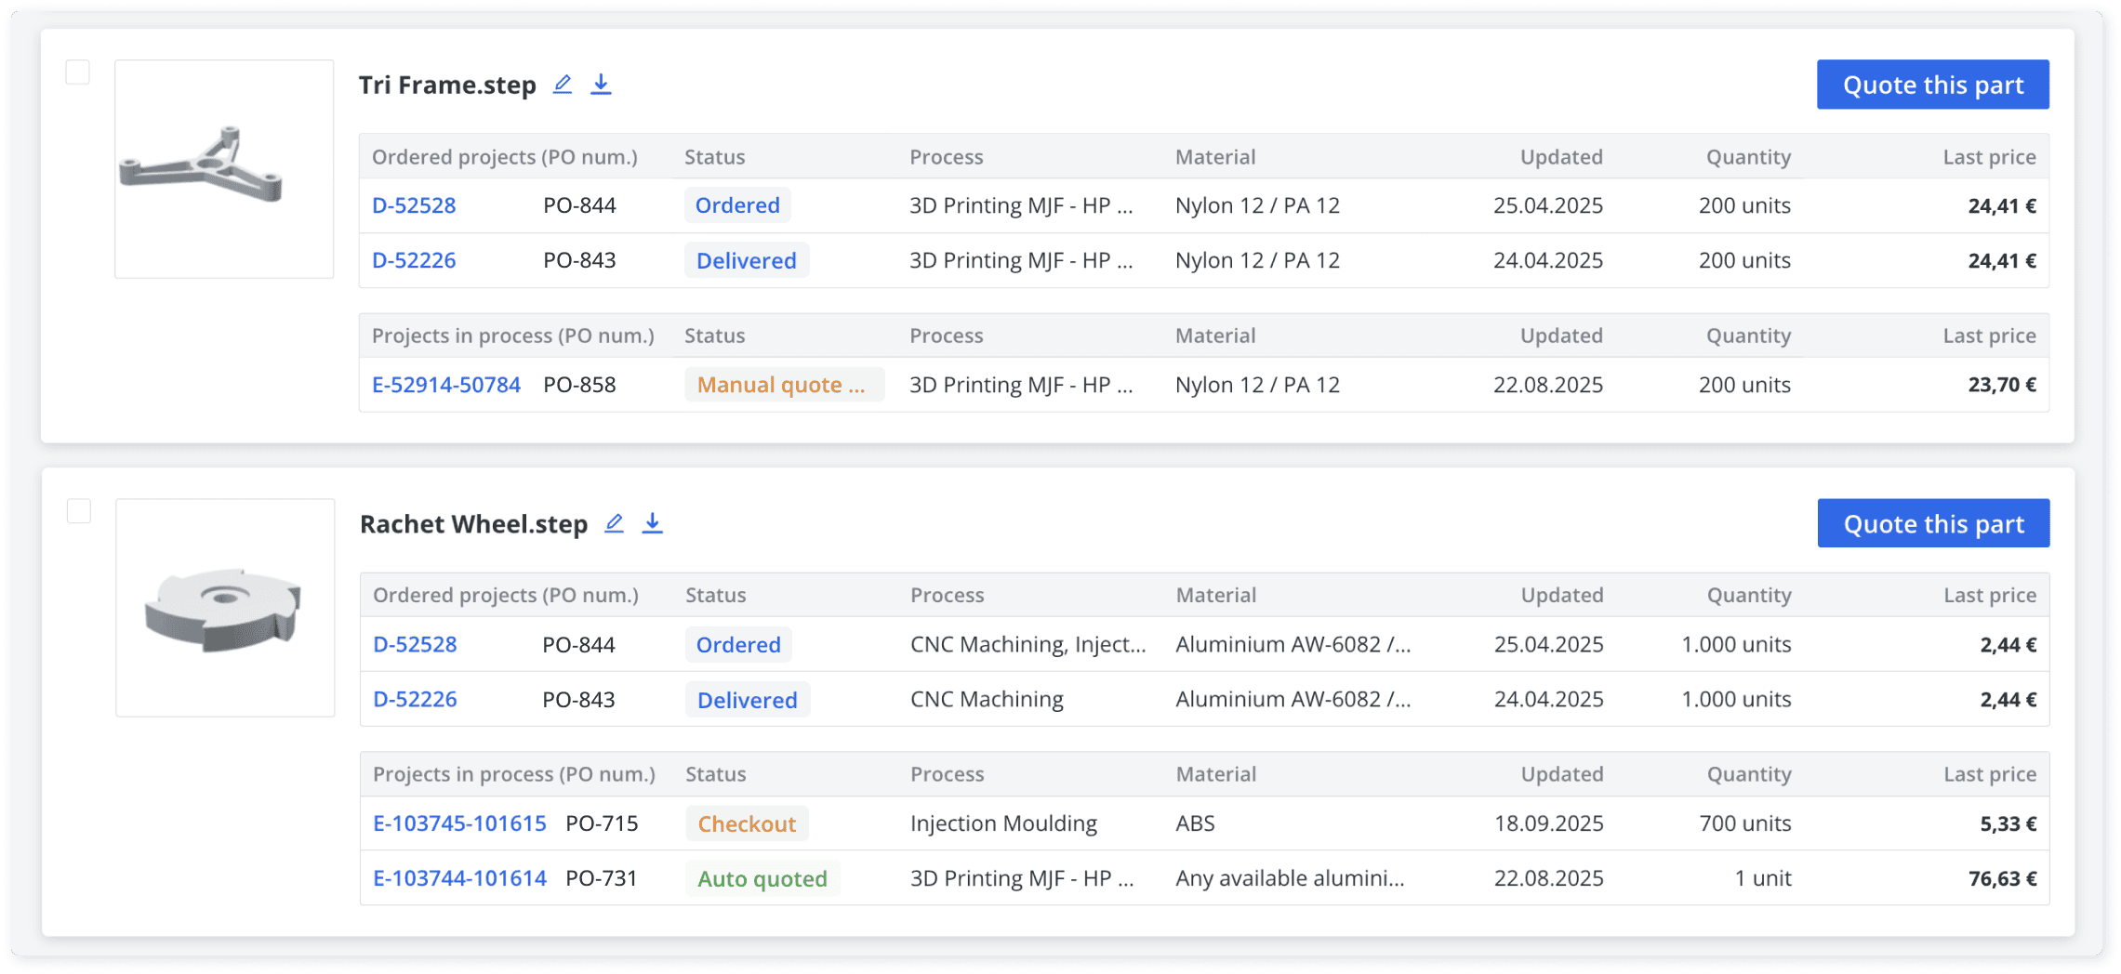
Task: Rename Rachet Wheel.step using its pencil icon
Action: (614, 523)
